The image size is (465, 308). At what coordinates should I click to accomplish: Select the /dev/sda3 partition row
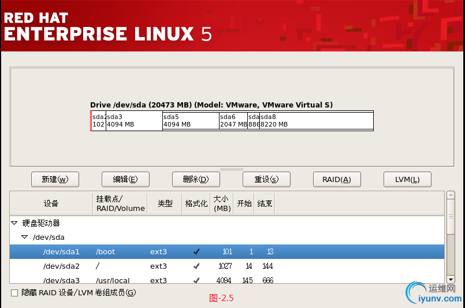pos(227,280)
